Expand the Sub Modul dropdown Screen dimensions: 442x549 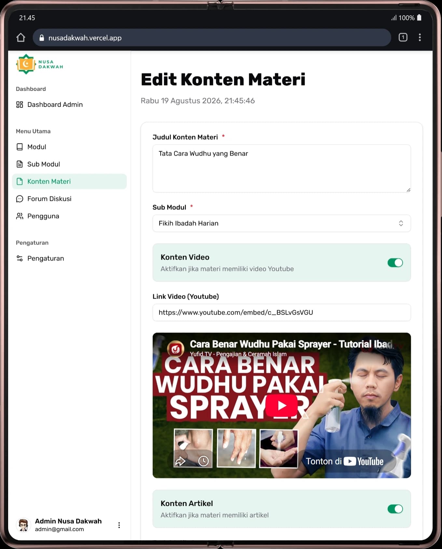(x=282, y=223)
